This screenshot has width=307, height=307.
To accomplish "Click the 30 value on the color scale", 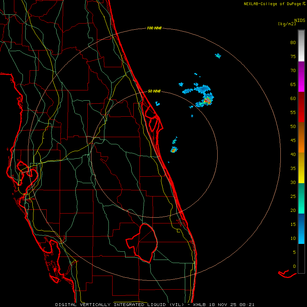I will [x=293, y=182].
